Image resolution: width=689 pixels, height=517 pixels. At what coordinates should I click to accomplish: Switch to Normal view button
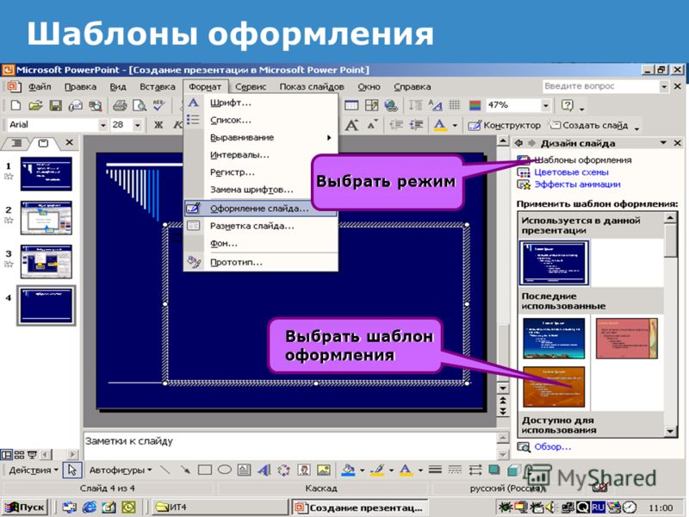[7, 454]
